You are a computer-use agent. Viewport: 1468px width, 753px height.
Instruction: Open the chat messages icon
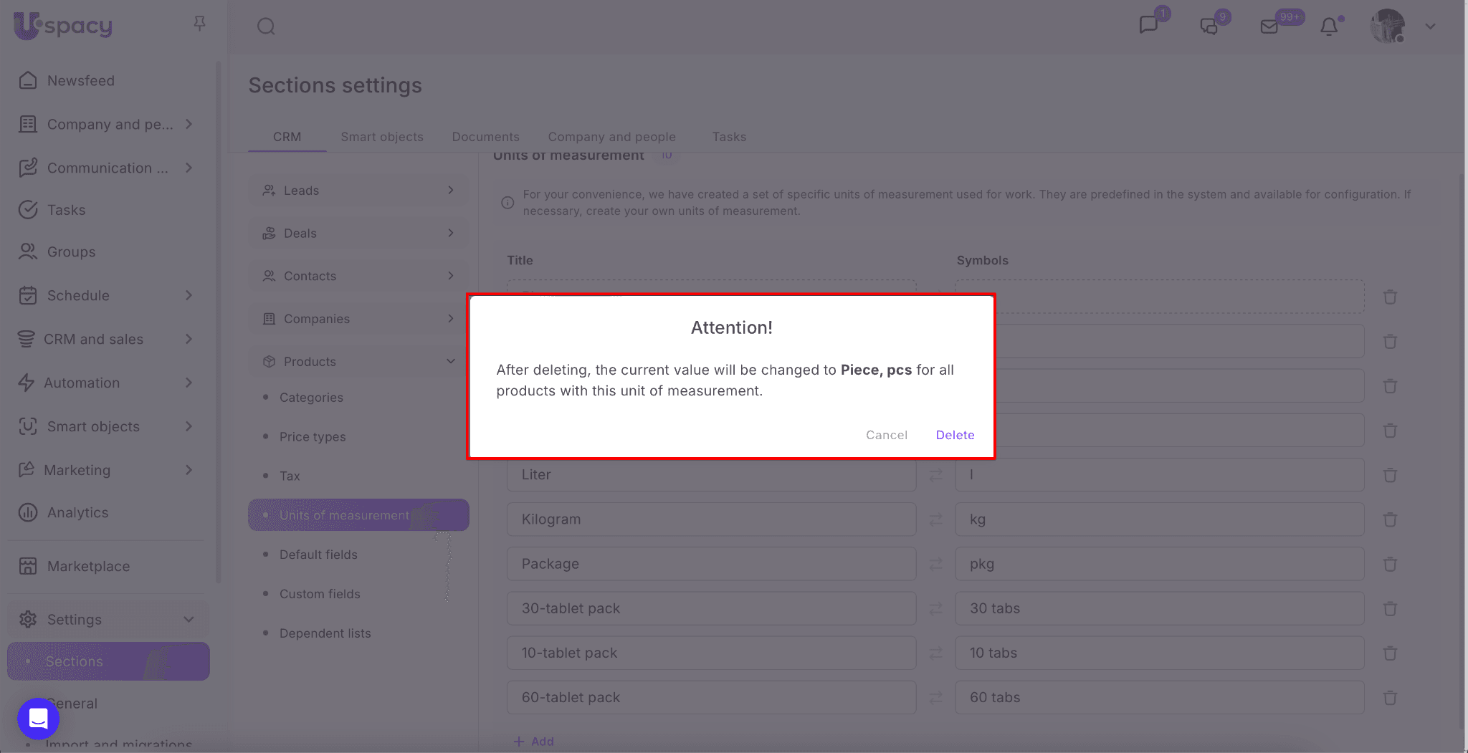click(x=1148, y=25)
